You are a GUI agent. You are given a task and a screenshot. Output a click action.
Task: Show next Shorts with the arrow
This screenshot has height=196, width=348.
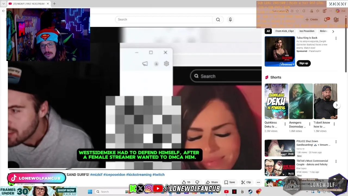(337, 105)
